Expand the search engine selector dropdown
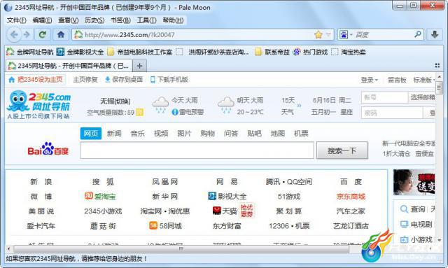448x268 pixels. tap(346, 35)
